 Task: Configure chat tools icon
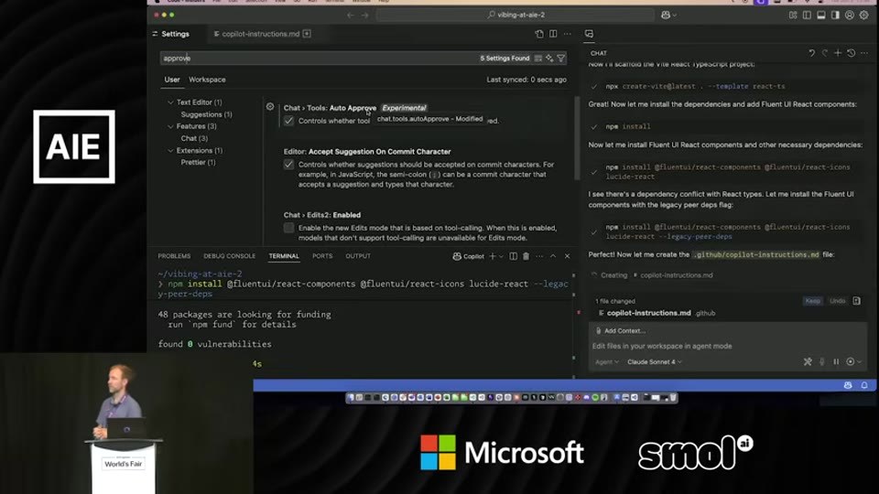coord(808,362)
